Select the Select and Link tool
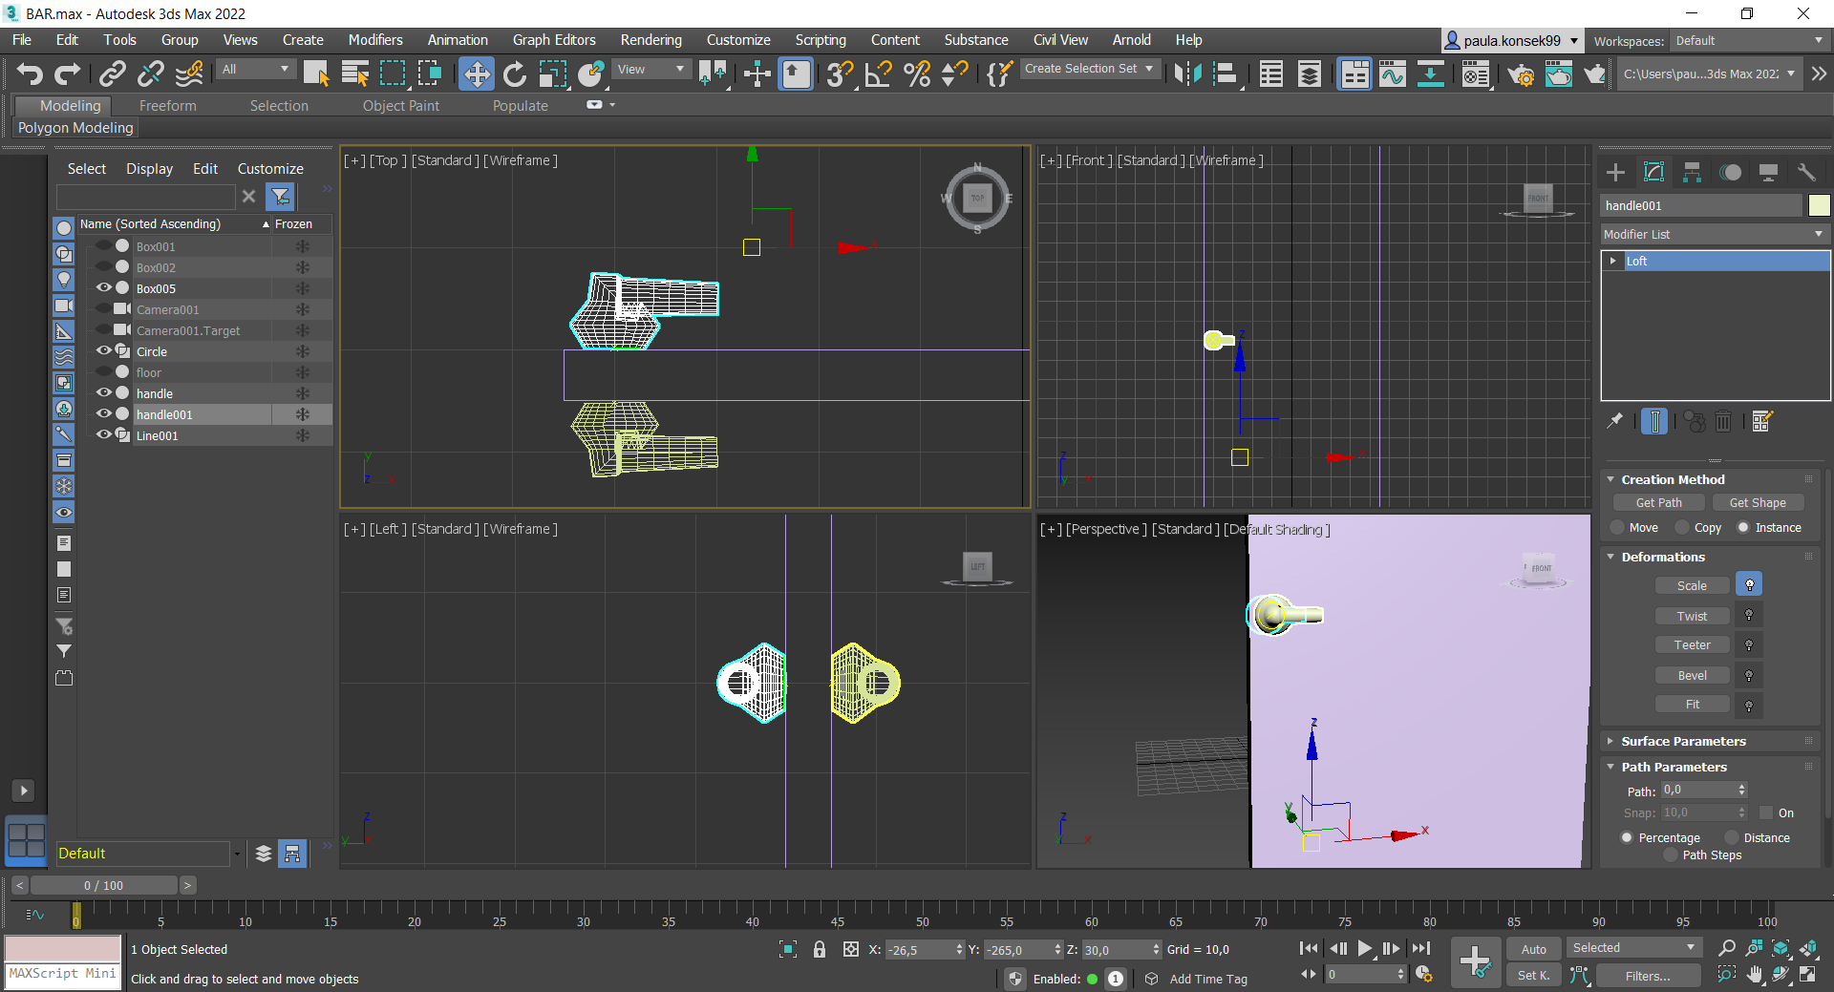 pos(113,74)
